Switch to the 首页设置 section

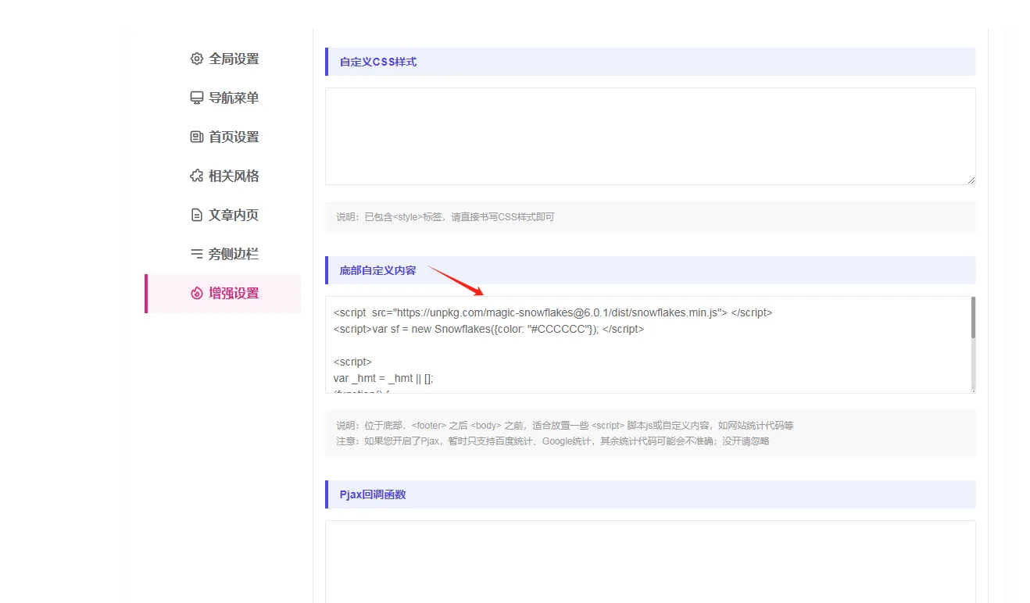tap(234, 137)
